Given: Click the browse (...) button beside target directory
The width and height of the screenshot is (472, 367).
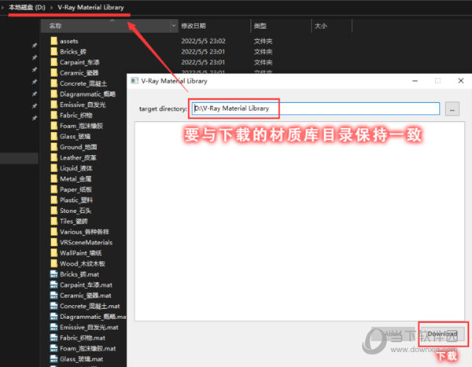Looking at the screenshot, I should (452, 109).
